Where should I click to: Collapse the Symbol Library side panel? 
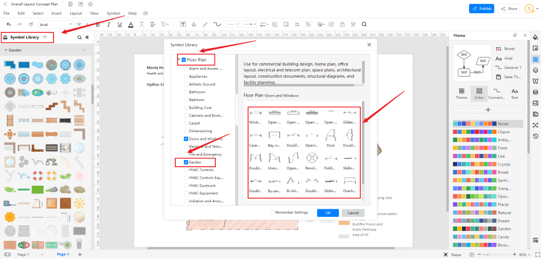87,37
